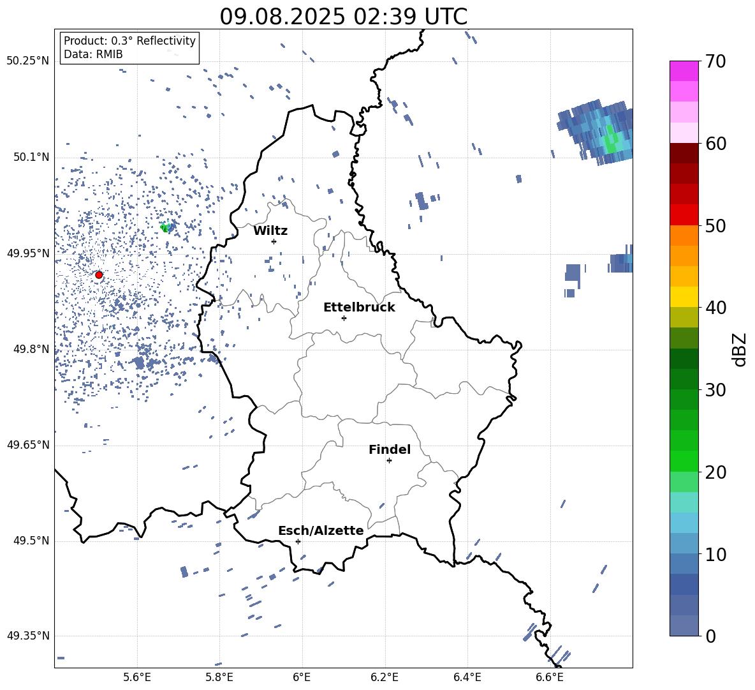This screenshot has height=690, width=755.
Task: Click the Findel city label
Action: tap(390, 449)
